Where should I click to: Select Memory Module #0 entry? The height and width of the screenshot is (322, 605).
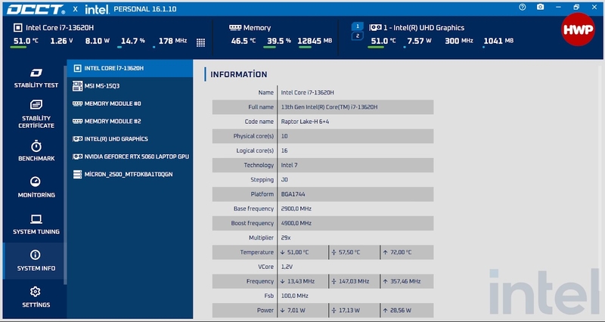point(129,104)
